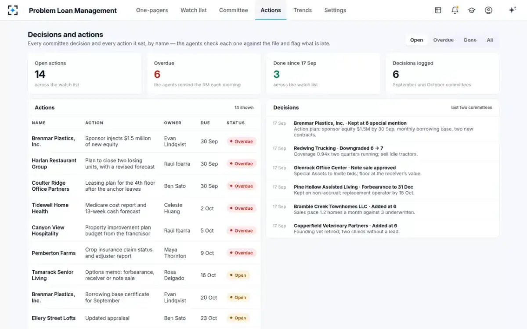The width and height of the screenshot is (527, 329).
Task: Open the Done since 17 Sep card
Action: (323, 74)
